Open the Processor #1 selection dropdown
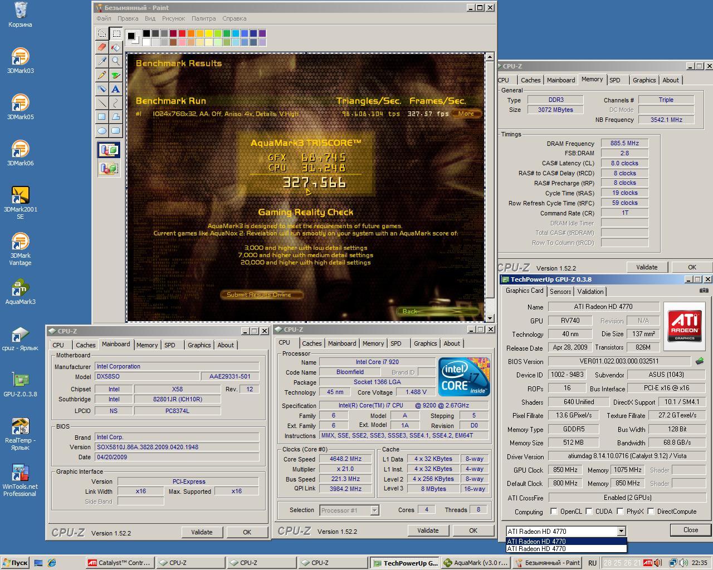Screen dimensions: 713x570 374,510
